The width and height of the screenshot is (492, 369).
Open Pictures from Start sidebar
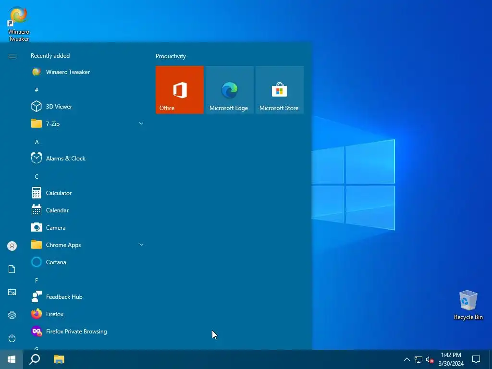[12, 293]
